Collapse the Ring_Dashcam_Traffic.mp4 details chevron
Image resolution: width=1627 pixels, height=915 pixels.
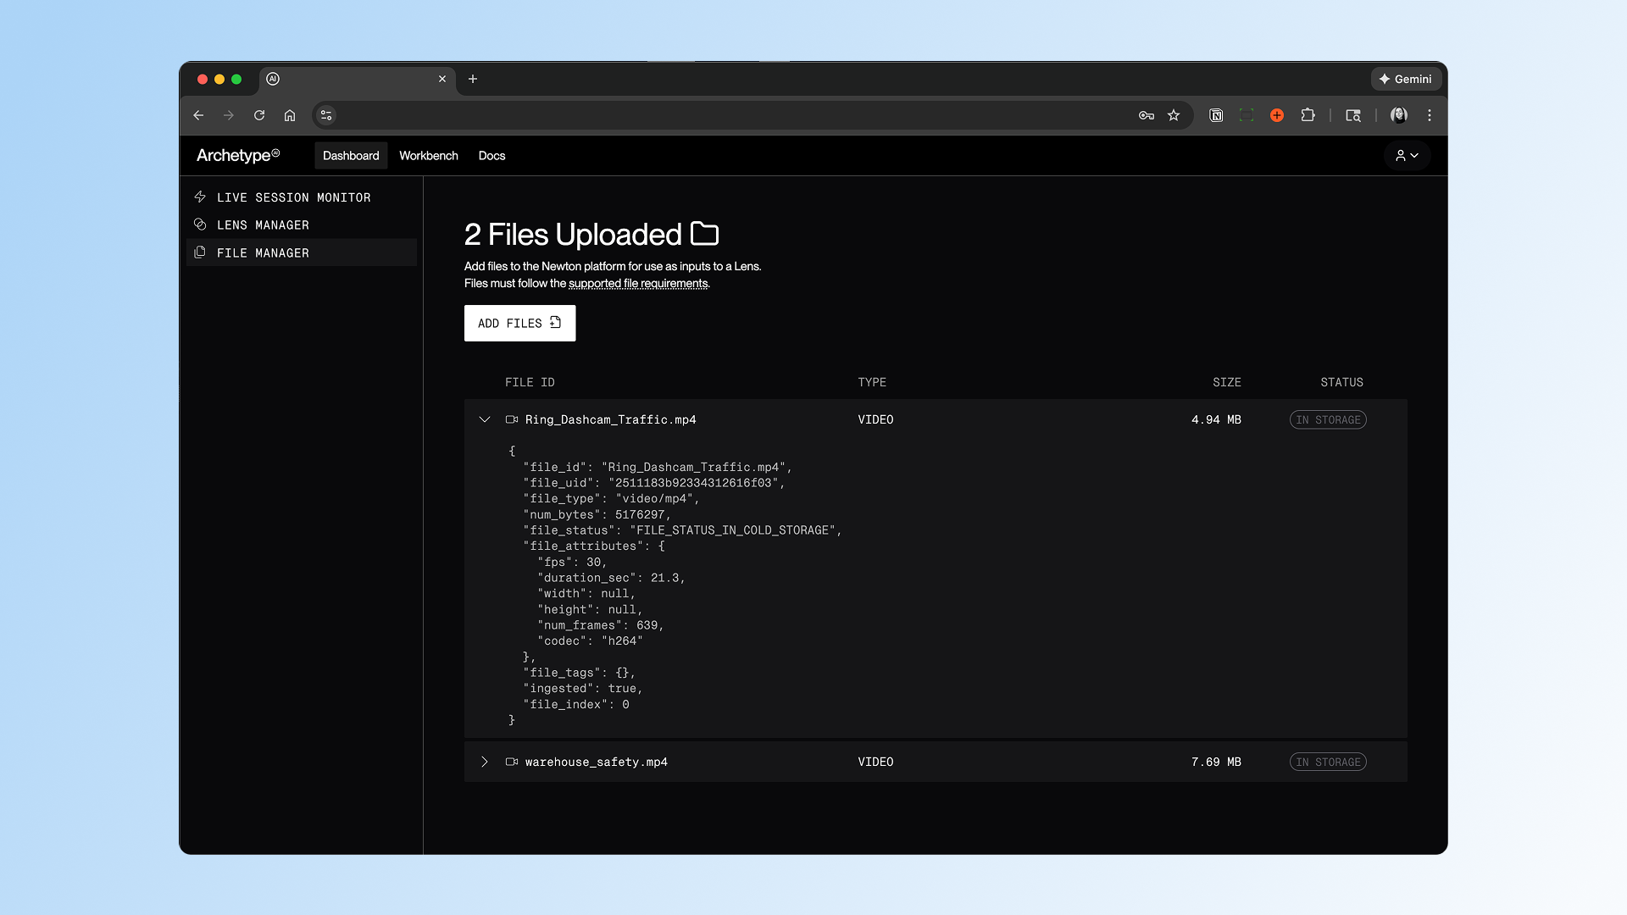pyautogui.click(x=485, y=419)
